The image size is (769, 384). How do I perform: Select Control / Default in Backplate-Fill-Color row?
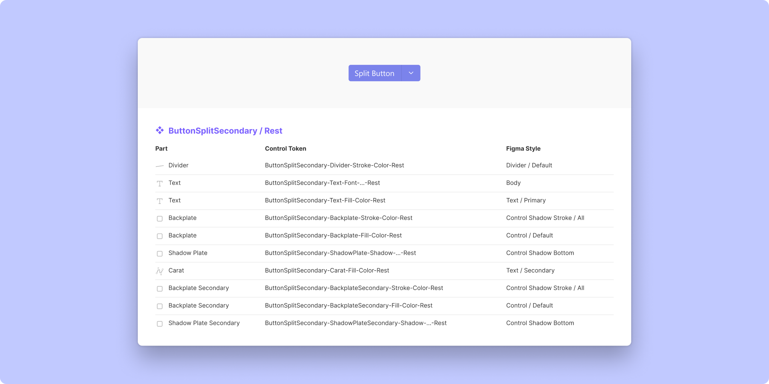(529, 236)
